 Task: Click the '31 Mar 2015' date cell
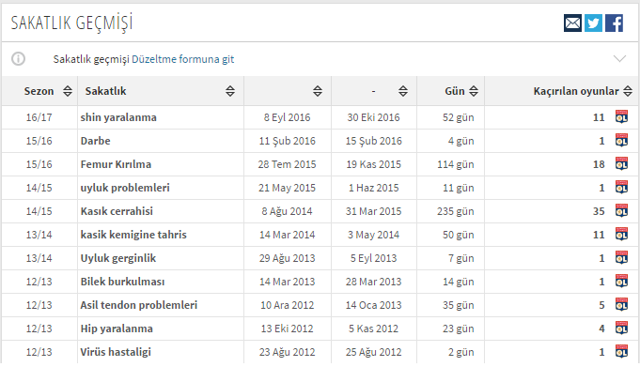[x=373, y=211]
